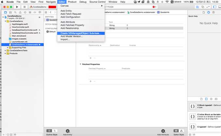Screen dimensions: 221x136
Task: Open the Canvas submenu
Action: 81,6
